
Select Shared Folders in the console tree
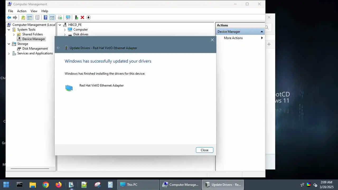point(32,34)
